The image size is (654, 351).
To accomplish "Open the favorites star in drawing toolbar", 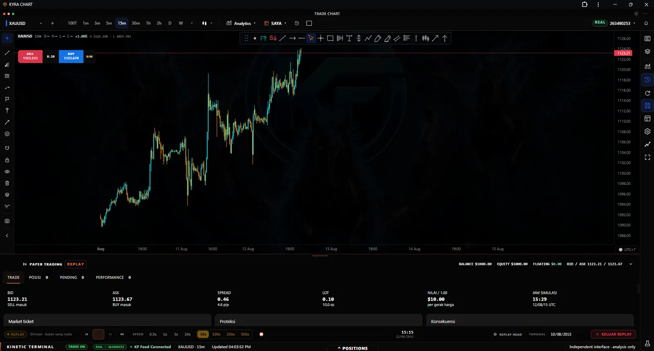I will [255, 38].
